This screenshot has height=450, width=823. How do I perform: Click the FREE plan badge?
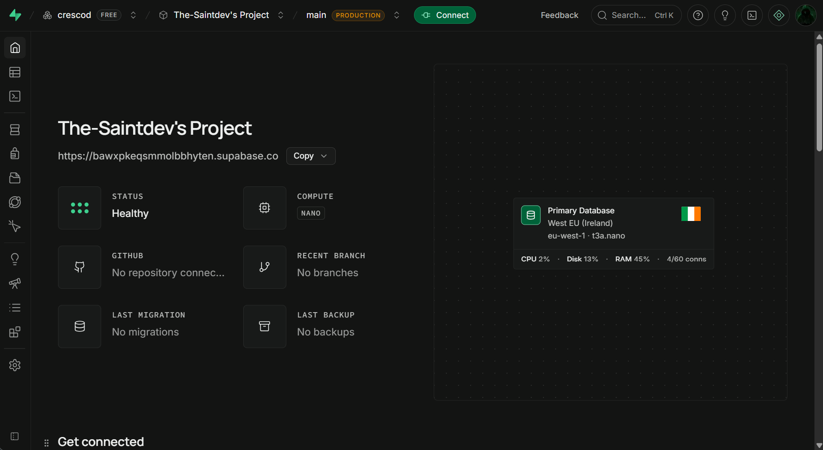point(109,15)
